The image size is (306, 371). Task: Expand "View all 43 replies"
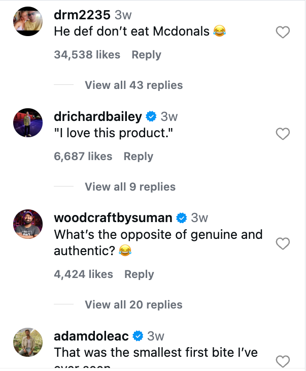(133, 85)
